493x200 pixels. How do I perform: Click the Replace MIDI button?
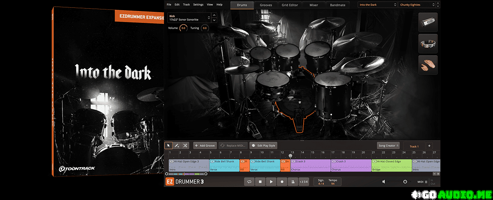(x=233, y=145)
